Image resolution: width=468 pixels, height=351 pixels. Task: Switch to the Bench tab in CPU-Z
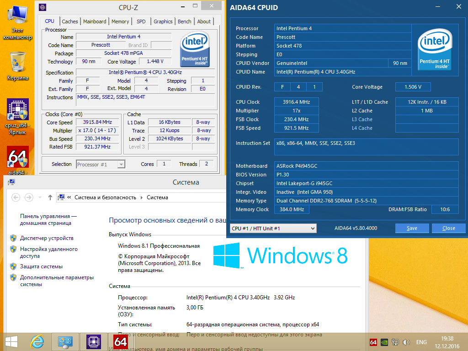click(185, 21)
